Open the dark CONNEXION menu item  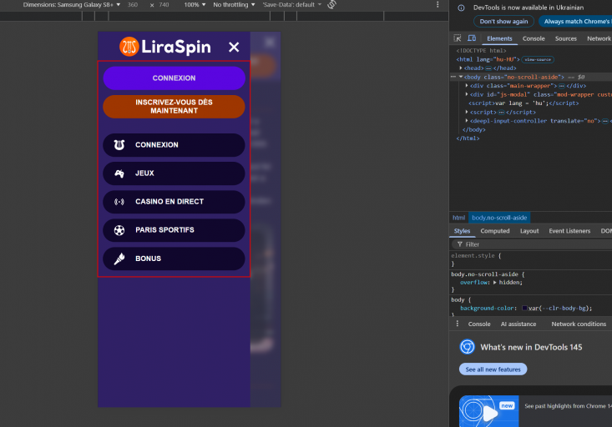point(174,144)
